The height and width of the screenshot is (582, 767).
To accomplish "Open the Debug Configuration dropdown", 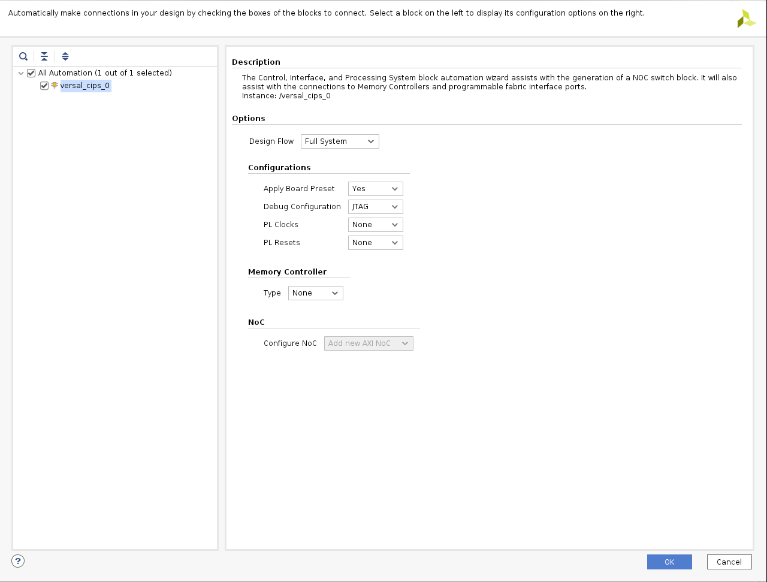I will pyautogui.click(x=375, y=207).
